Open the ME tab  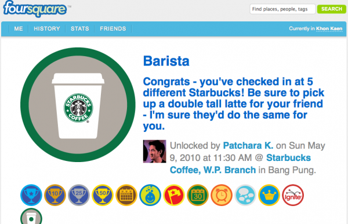[x=19, y=28]
